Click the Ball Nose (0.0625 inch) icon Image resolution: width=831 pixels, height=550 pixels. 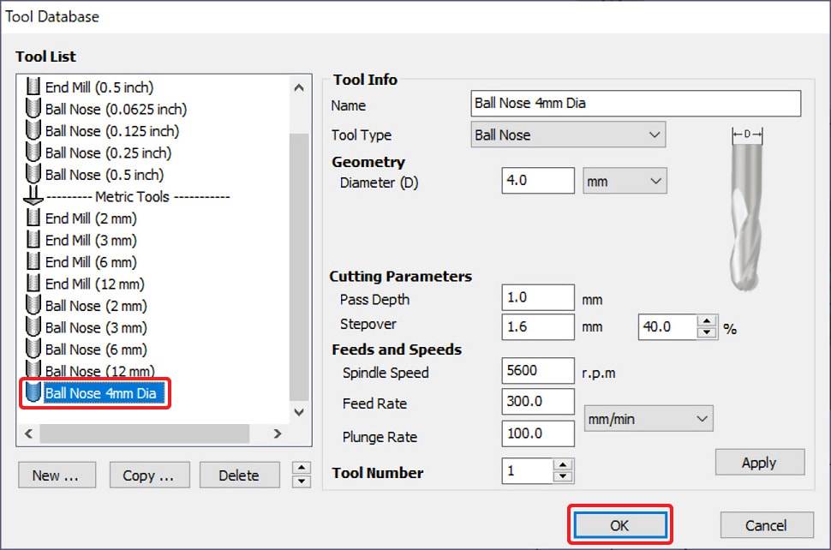33,109
